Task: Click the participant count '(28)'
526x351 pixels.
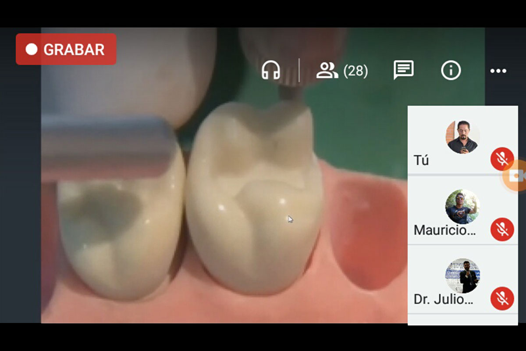Action: point(355,71)
